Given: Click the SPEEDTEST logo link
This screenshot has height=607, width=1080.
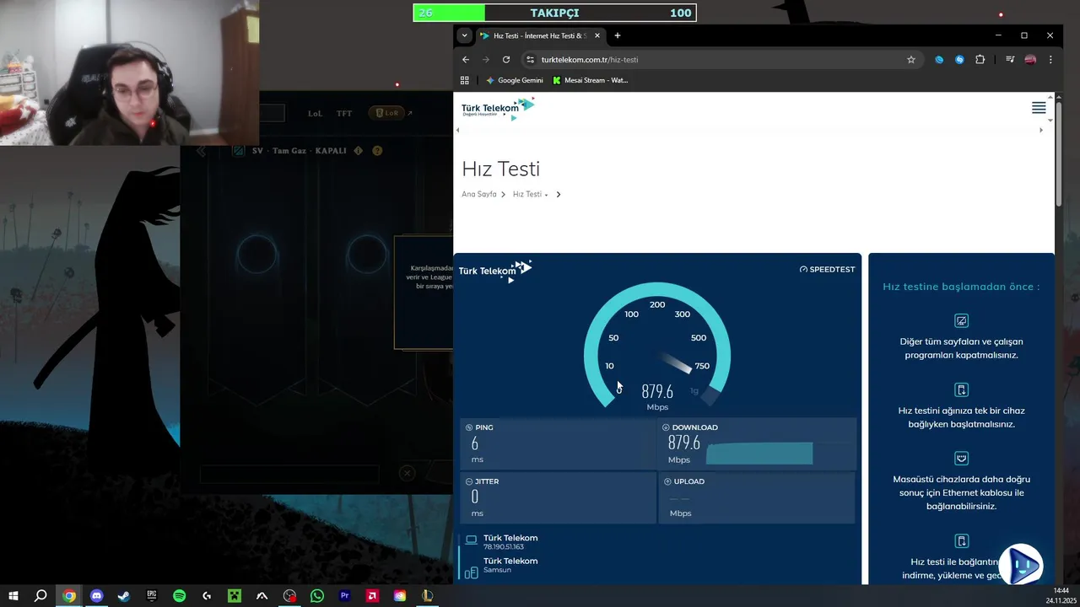Looking at the screenshot, I should click(827, 270).
